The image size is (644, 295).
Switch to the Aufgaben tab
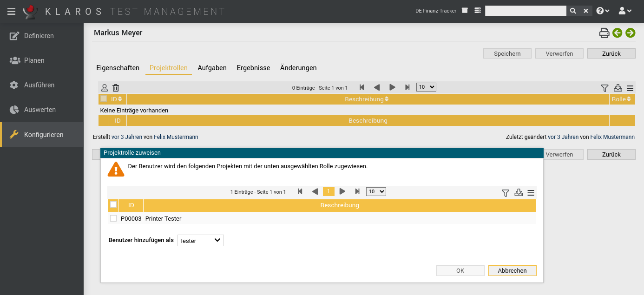pyautogui.click(x=212, y=68)
